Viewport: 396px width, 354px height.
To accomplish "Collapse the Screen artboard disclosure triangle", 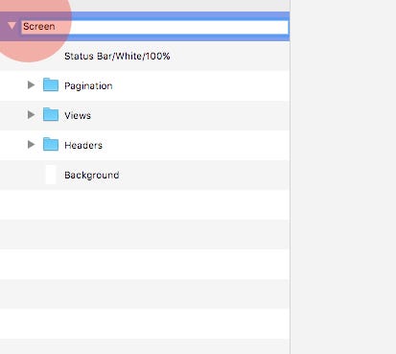I will pos(12,26).
